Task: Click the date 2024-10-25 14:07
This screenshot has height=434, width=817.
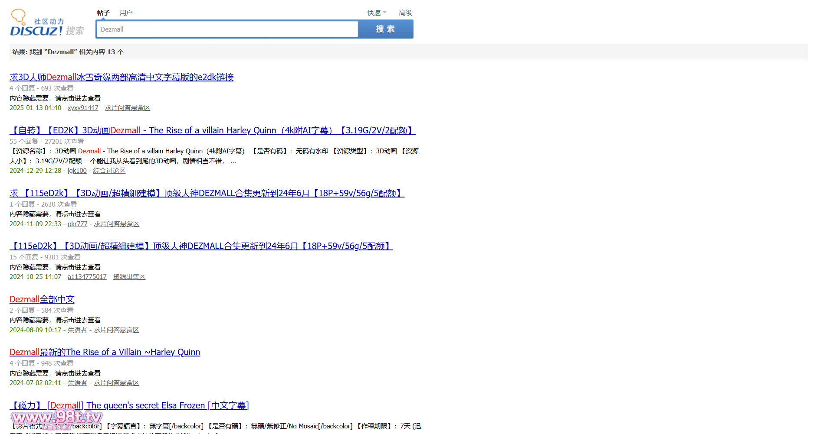Action: point(36,277)
